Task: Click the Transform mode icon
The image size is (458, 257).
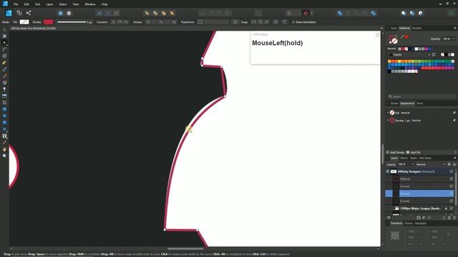Action: click(200, 22)
